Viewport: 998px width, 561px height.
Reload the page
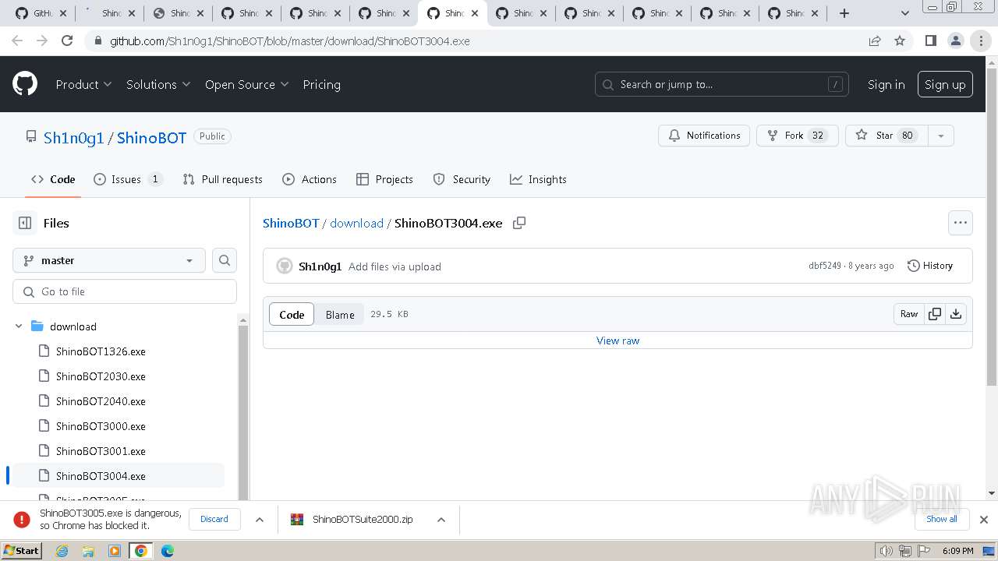click(67, 41)
